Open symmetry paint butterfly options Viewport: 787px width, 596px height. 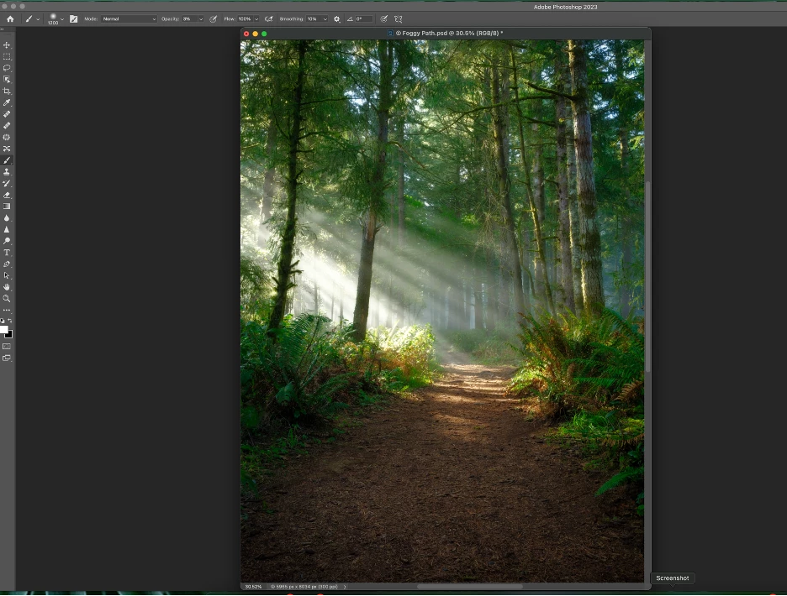(x=398, y=19)
